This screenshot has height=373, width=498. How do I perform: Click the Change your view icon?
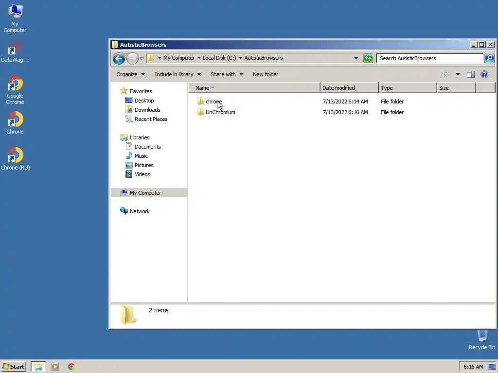(446, 74)
